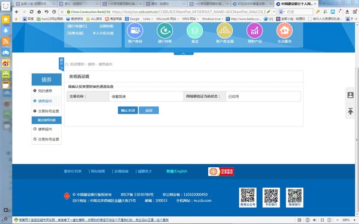Viewport: 359px width, 224px height.
Task: Click the fullscreen icon in status bar
Action: tap(323, 220)
